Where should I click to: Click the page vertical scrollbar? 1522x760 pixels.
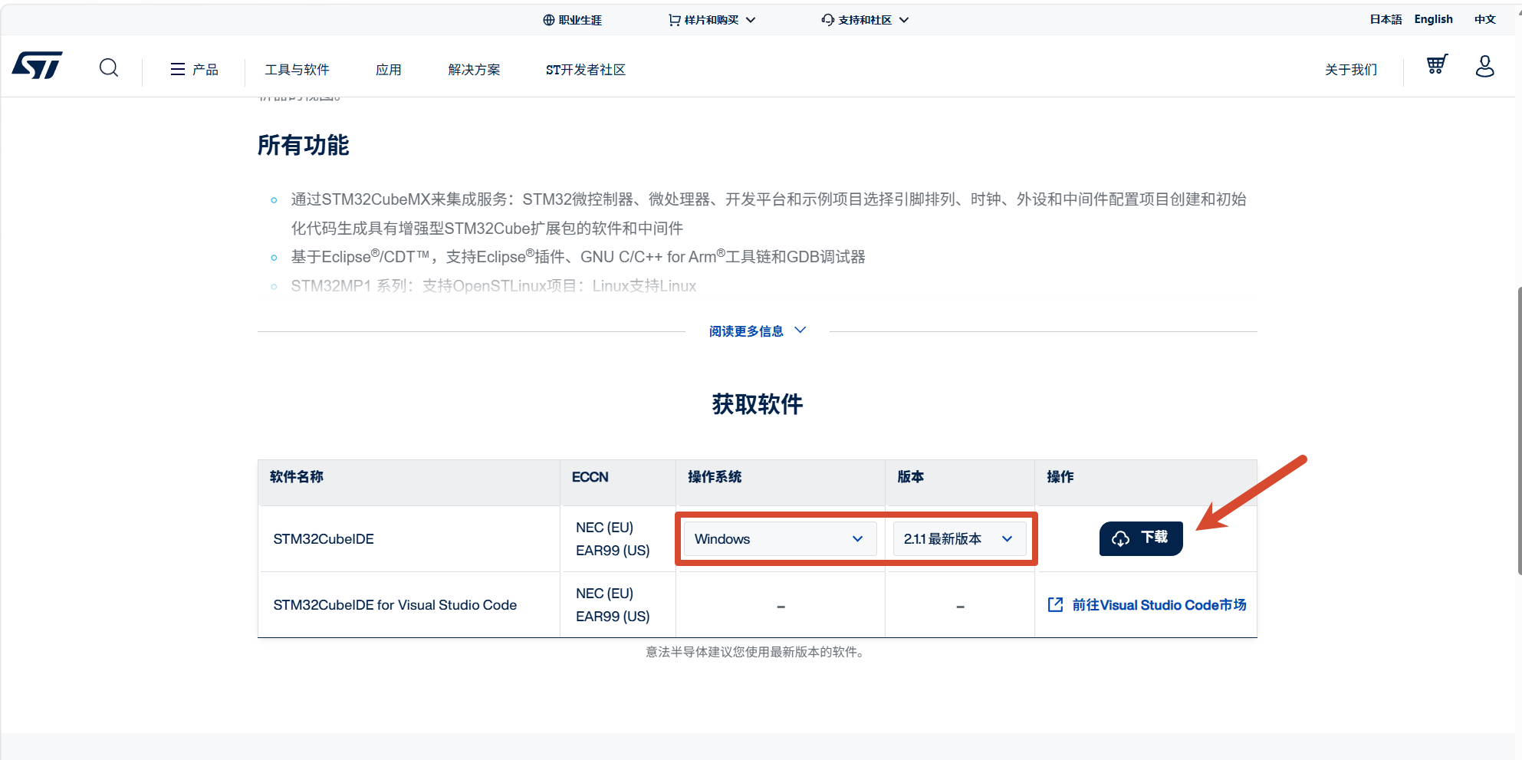pyautogui.click(x=1519, y=429)
